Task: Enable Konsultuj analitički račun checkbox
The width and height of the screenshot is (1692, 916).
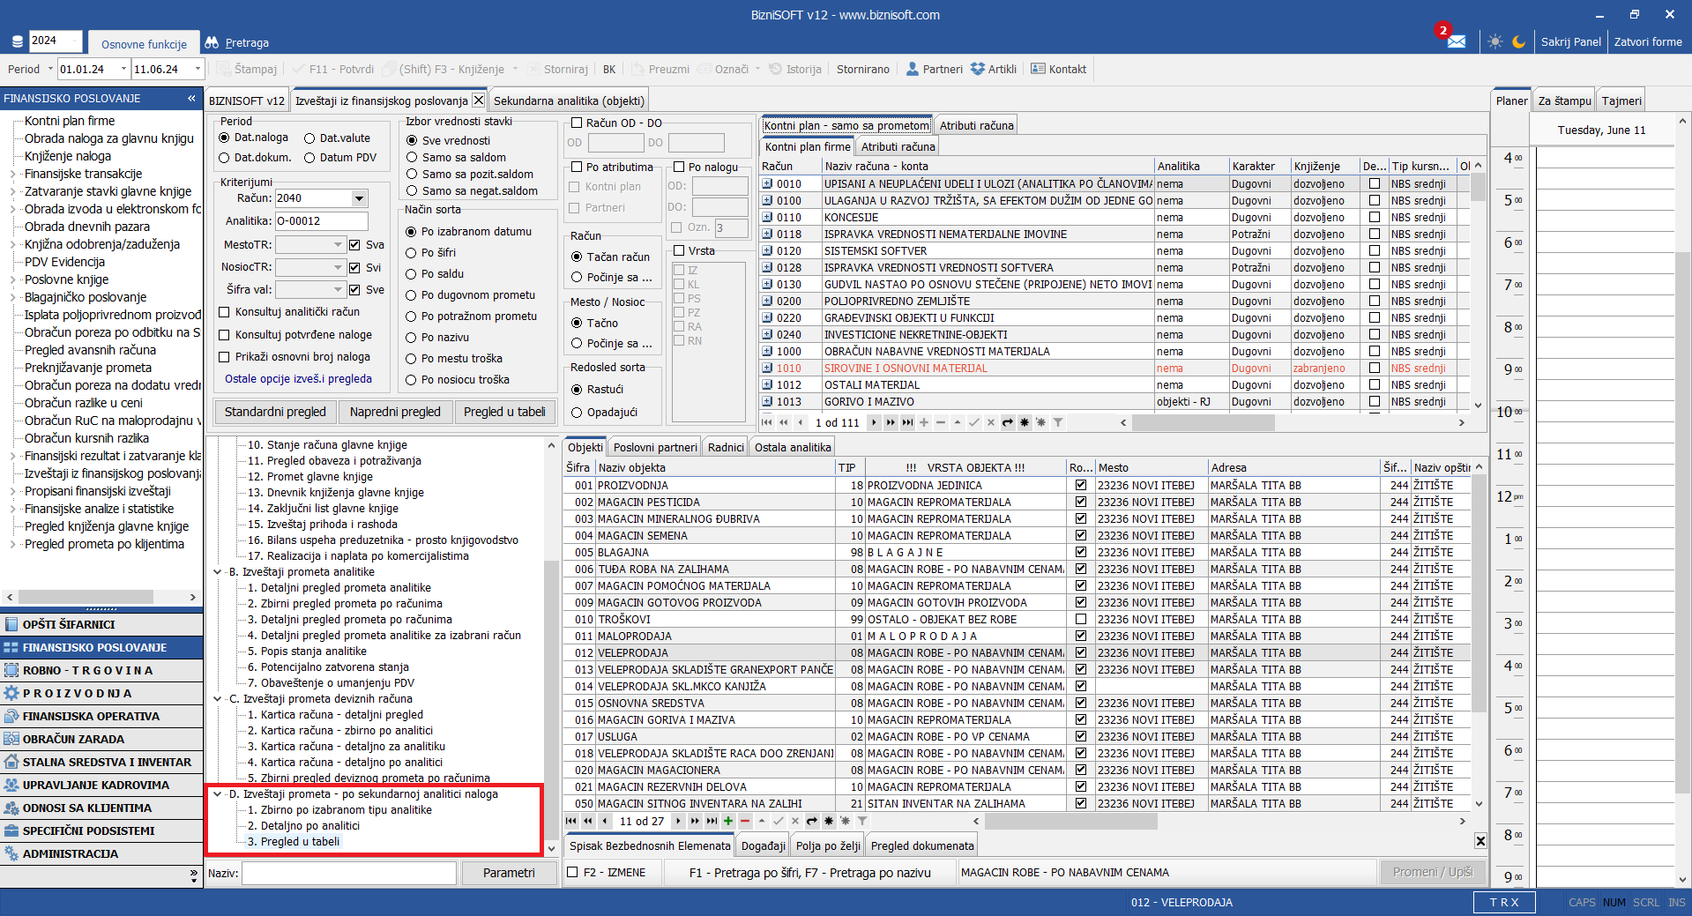Action: pyautogui.click(x=224, y=312)
